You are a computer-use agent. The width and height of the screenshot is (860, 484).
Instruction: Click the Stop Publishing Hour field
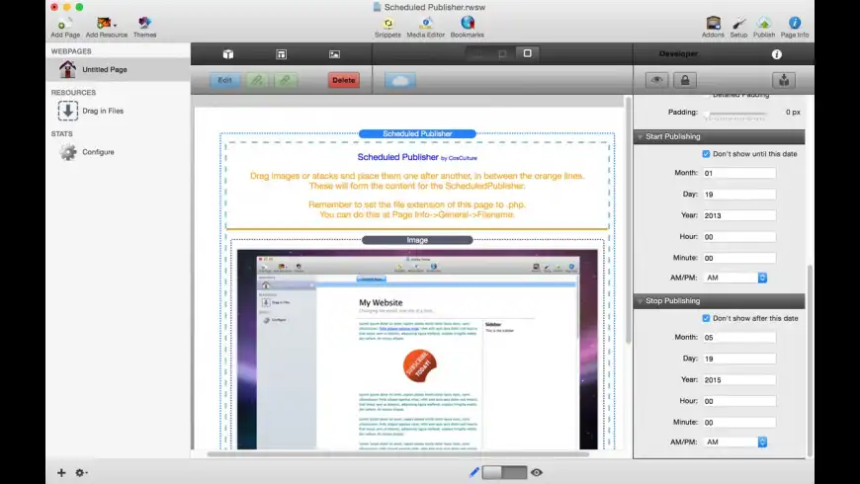(739, 401)
